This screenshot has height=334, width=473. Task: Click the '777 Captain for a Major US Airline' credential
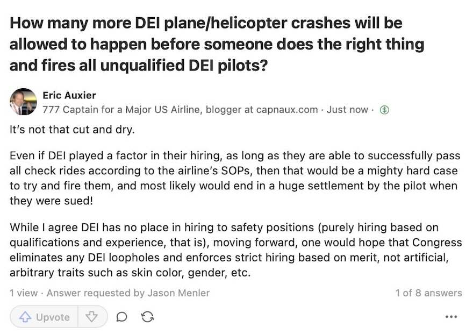click(x=121, y=110)
